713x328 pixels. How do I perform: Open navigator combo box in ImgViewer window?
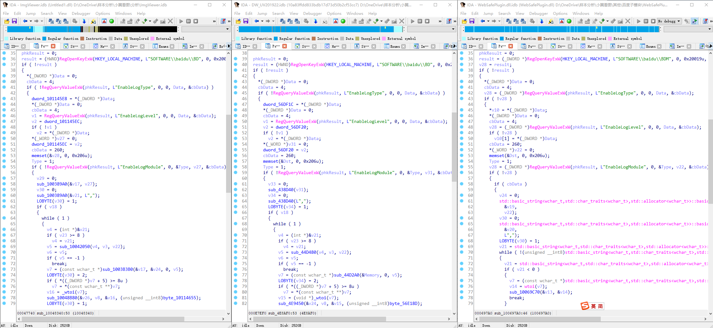point(206,29)
